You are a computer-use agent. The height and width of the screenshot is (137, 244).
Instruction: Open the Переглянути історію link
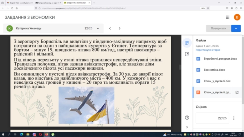208,50
